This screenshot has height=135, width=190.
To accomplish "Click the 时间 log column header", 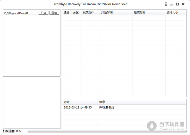I will (80, 102).
